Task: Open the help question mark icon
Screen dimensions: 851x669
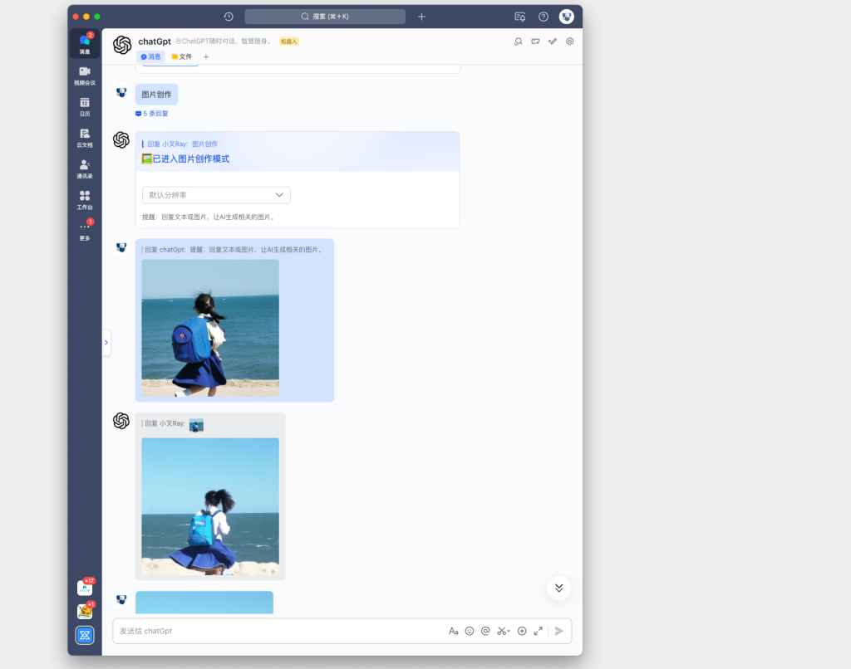Action: [x=544, y=17]
